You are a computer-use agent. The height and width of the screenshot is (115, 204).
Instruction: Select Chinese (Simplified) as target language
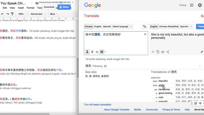click(x=169, y=27)
